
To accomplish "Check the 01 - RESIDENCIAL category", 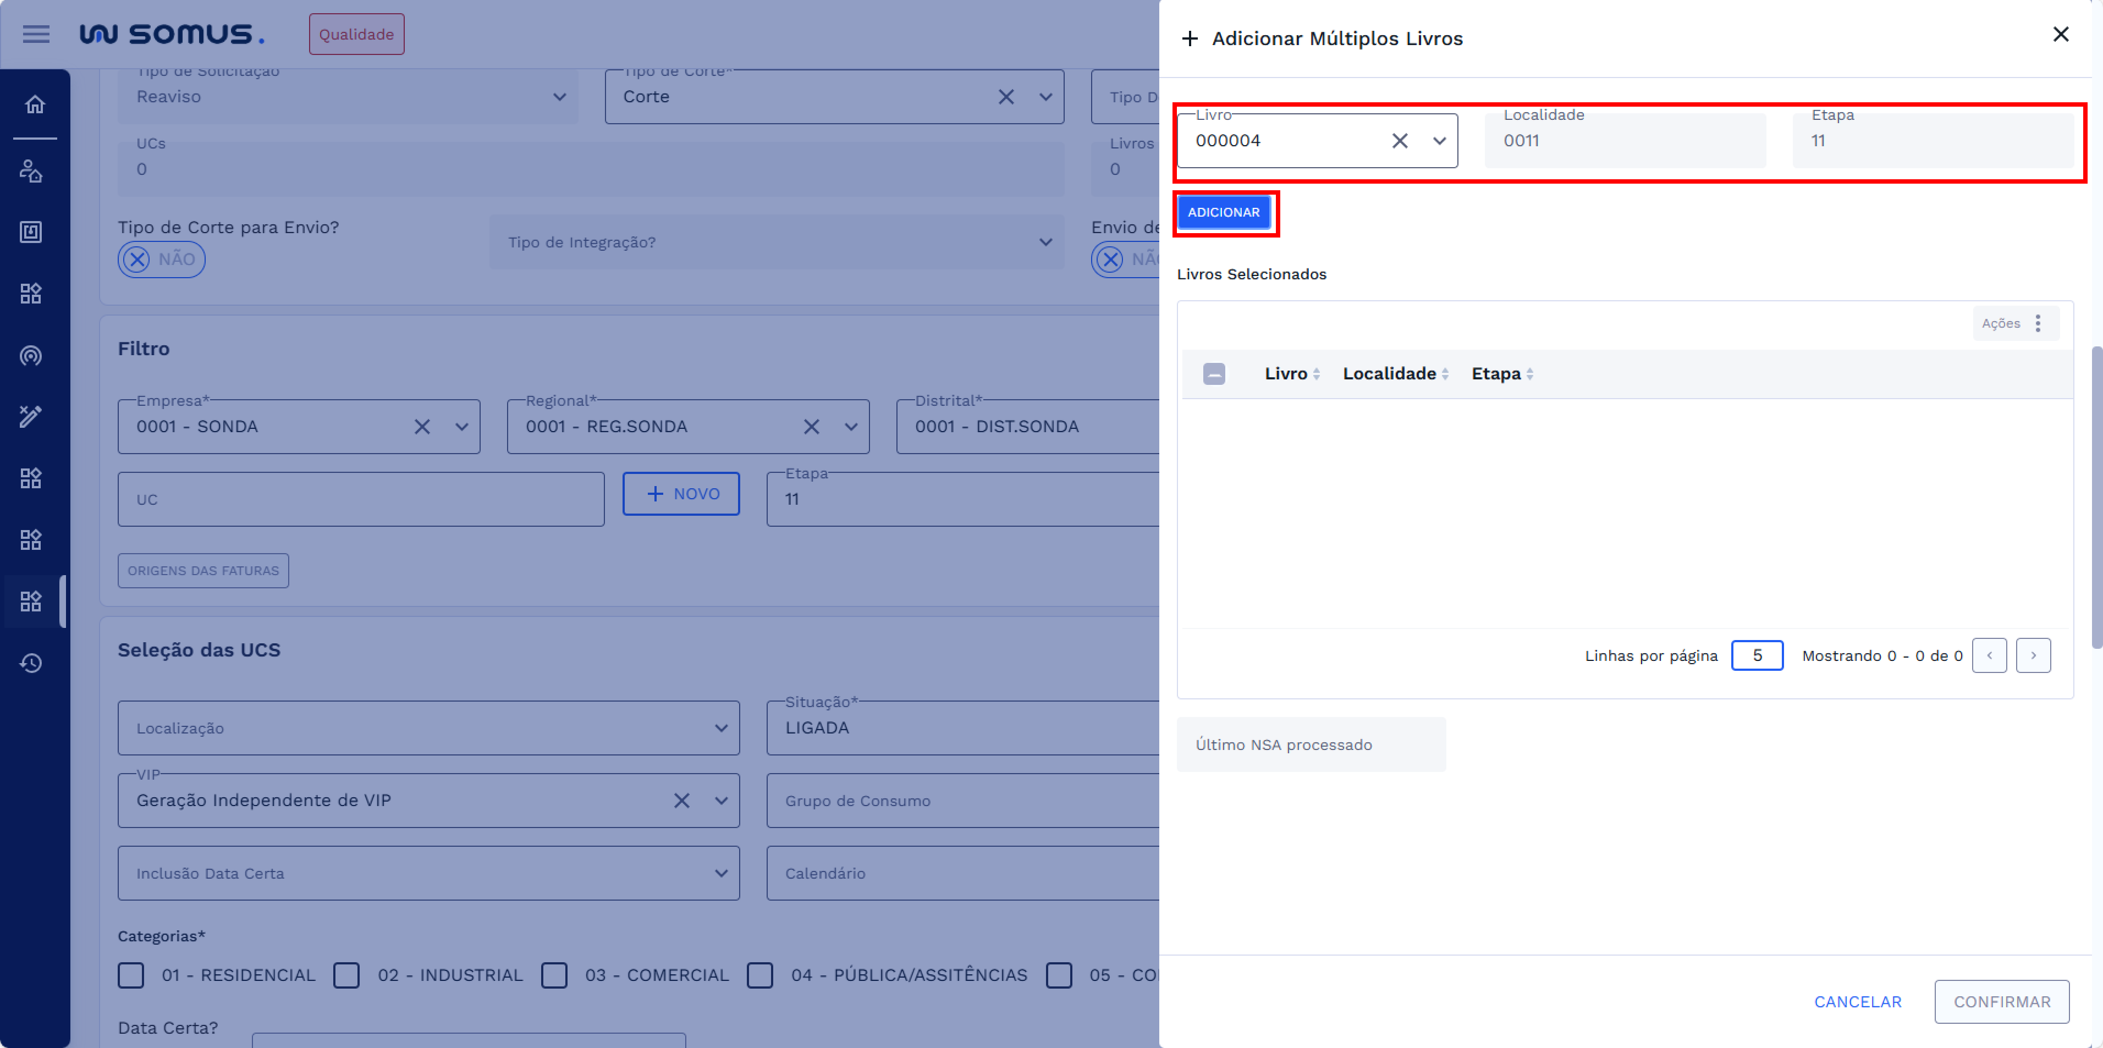I will click(131, 974).
